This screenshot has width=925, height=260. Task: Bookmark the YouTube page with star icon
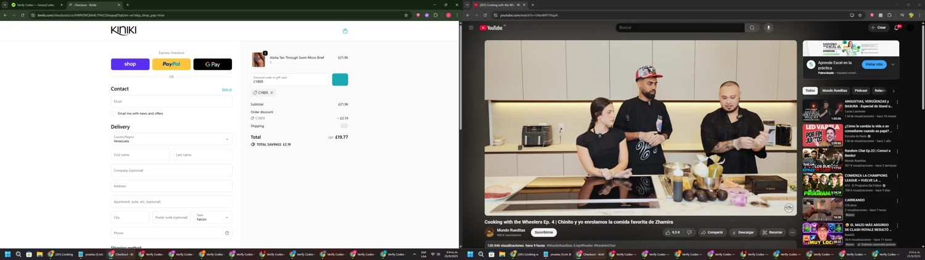coord(860,15)
